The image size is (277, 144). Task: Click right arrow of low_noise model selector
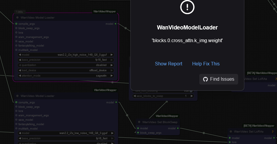tap(112, 133)
